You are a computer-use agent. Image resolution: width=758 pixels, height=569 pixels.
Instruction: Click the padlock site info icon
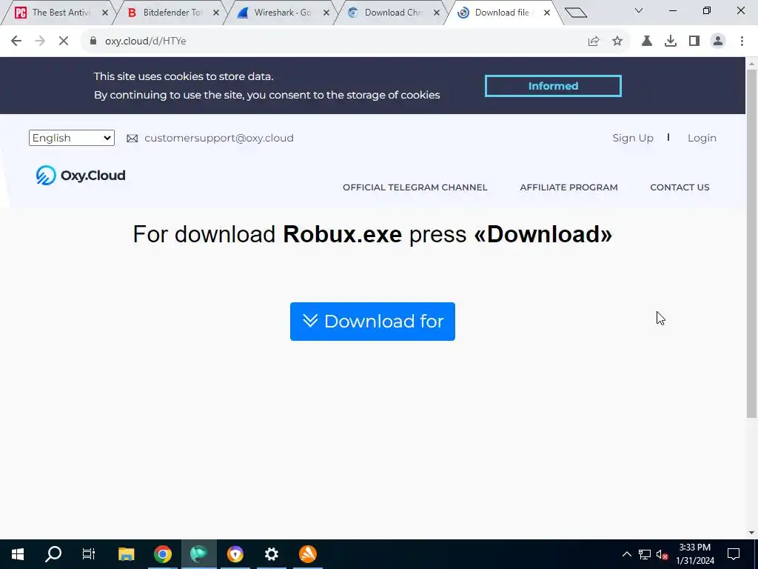pyautogui.click(x=93, y=41)
